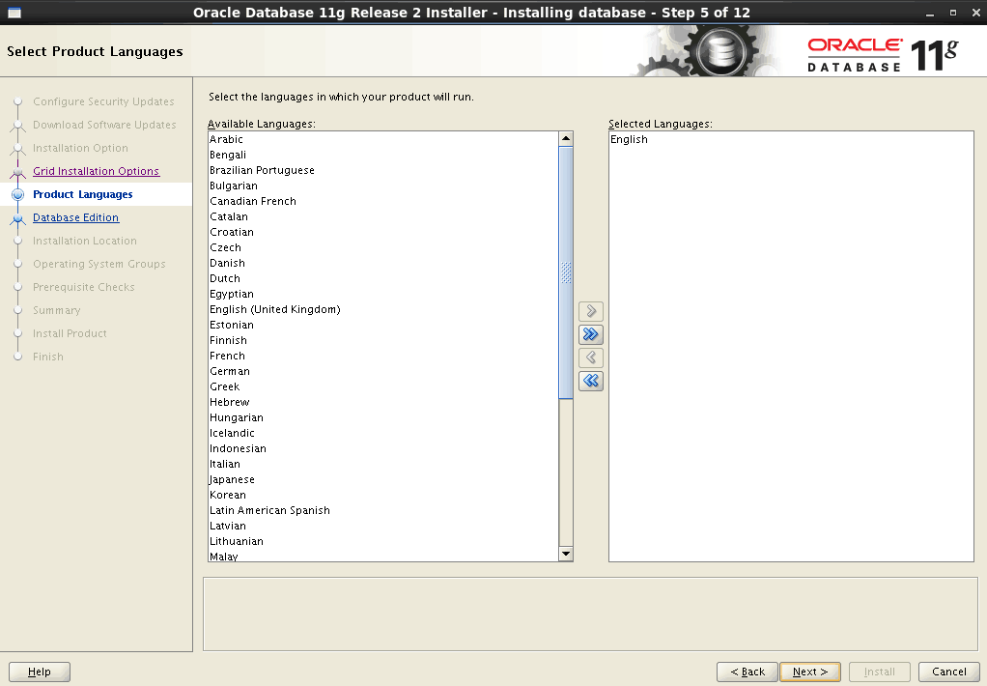Select Egyptian language
Image resolution: width=987 pixels, height=686 pixels.
point(383,294)
